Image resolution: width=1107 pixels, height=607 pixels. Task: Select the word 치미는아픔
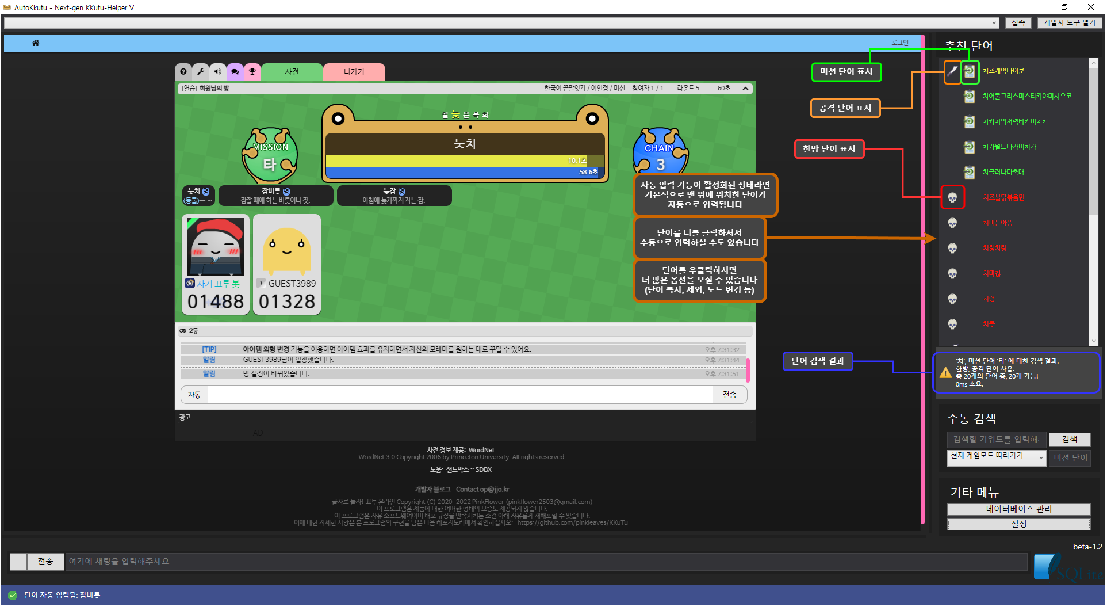pyautogui.click(x=998, y=223)
